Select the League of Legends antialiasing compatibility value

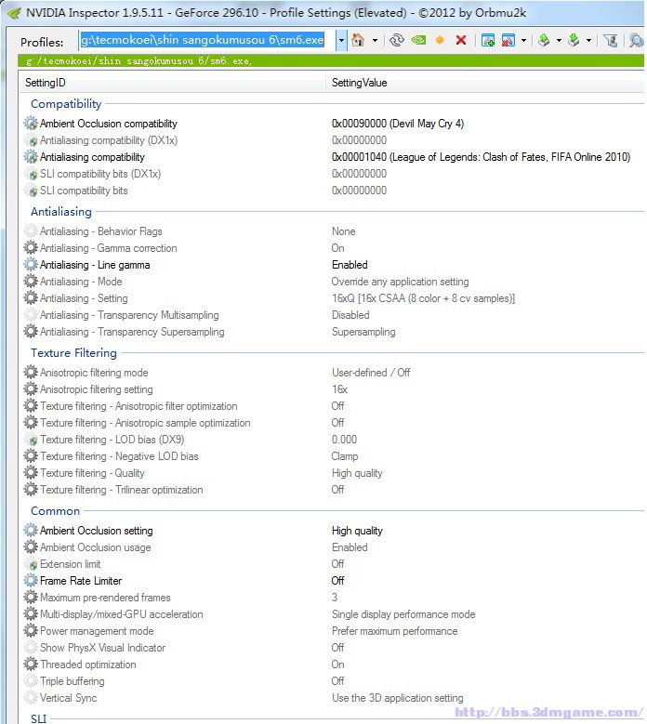481,157
